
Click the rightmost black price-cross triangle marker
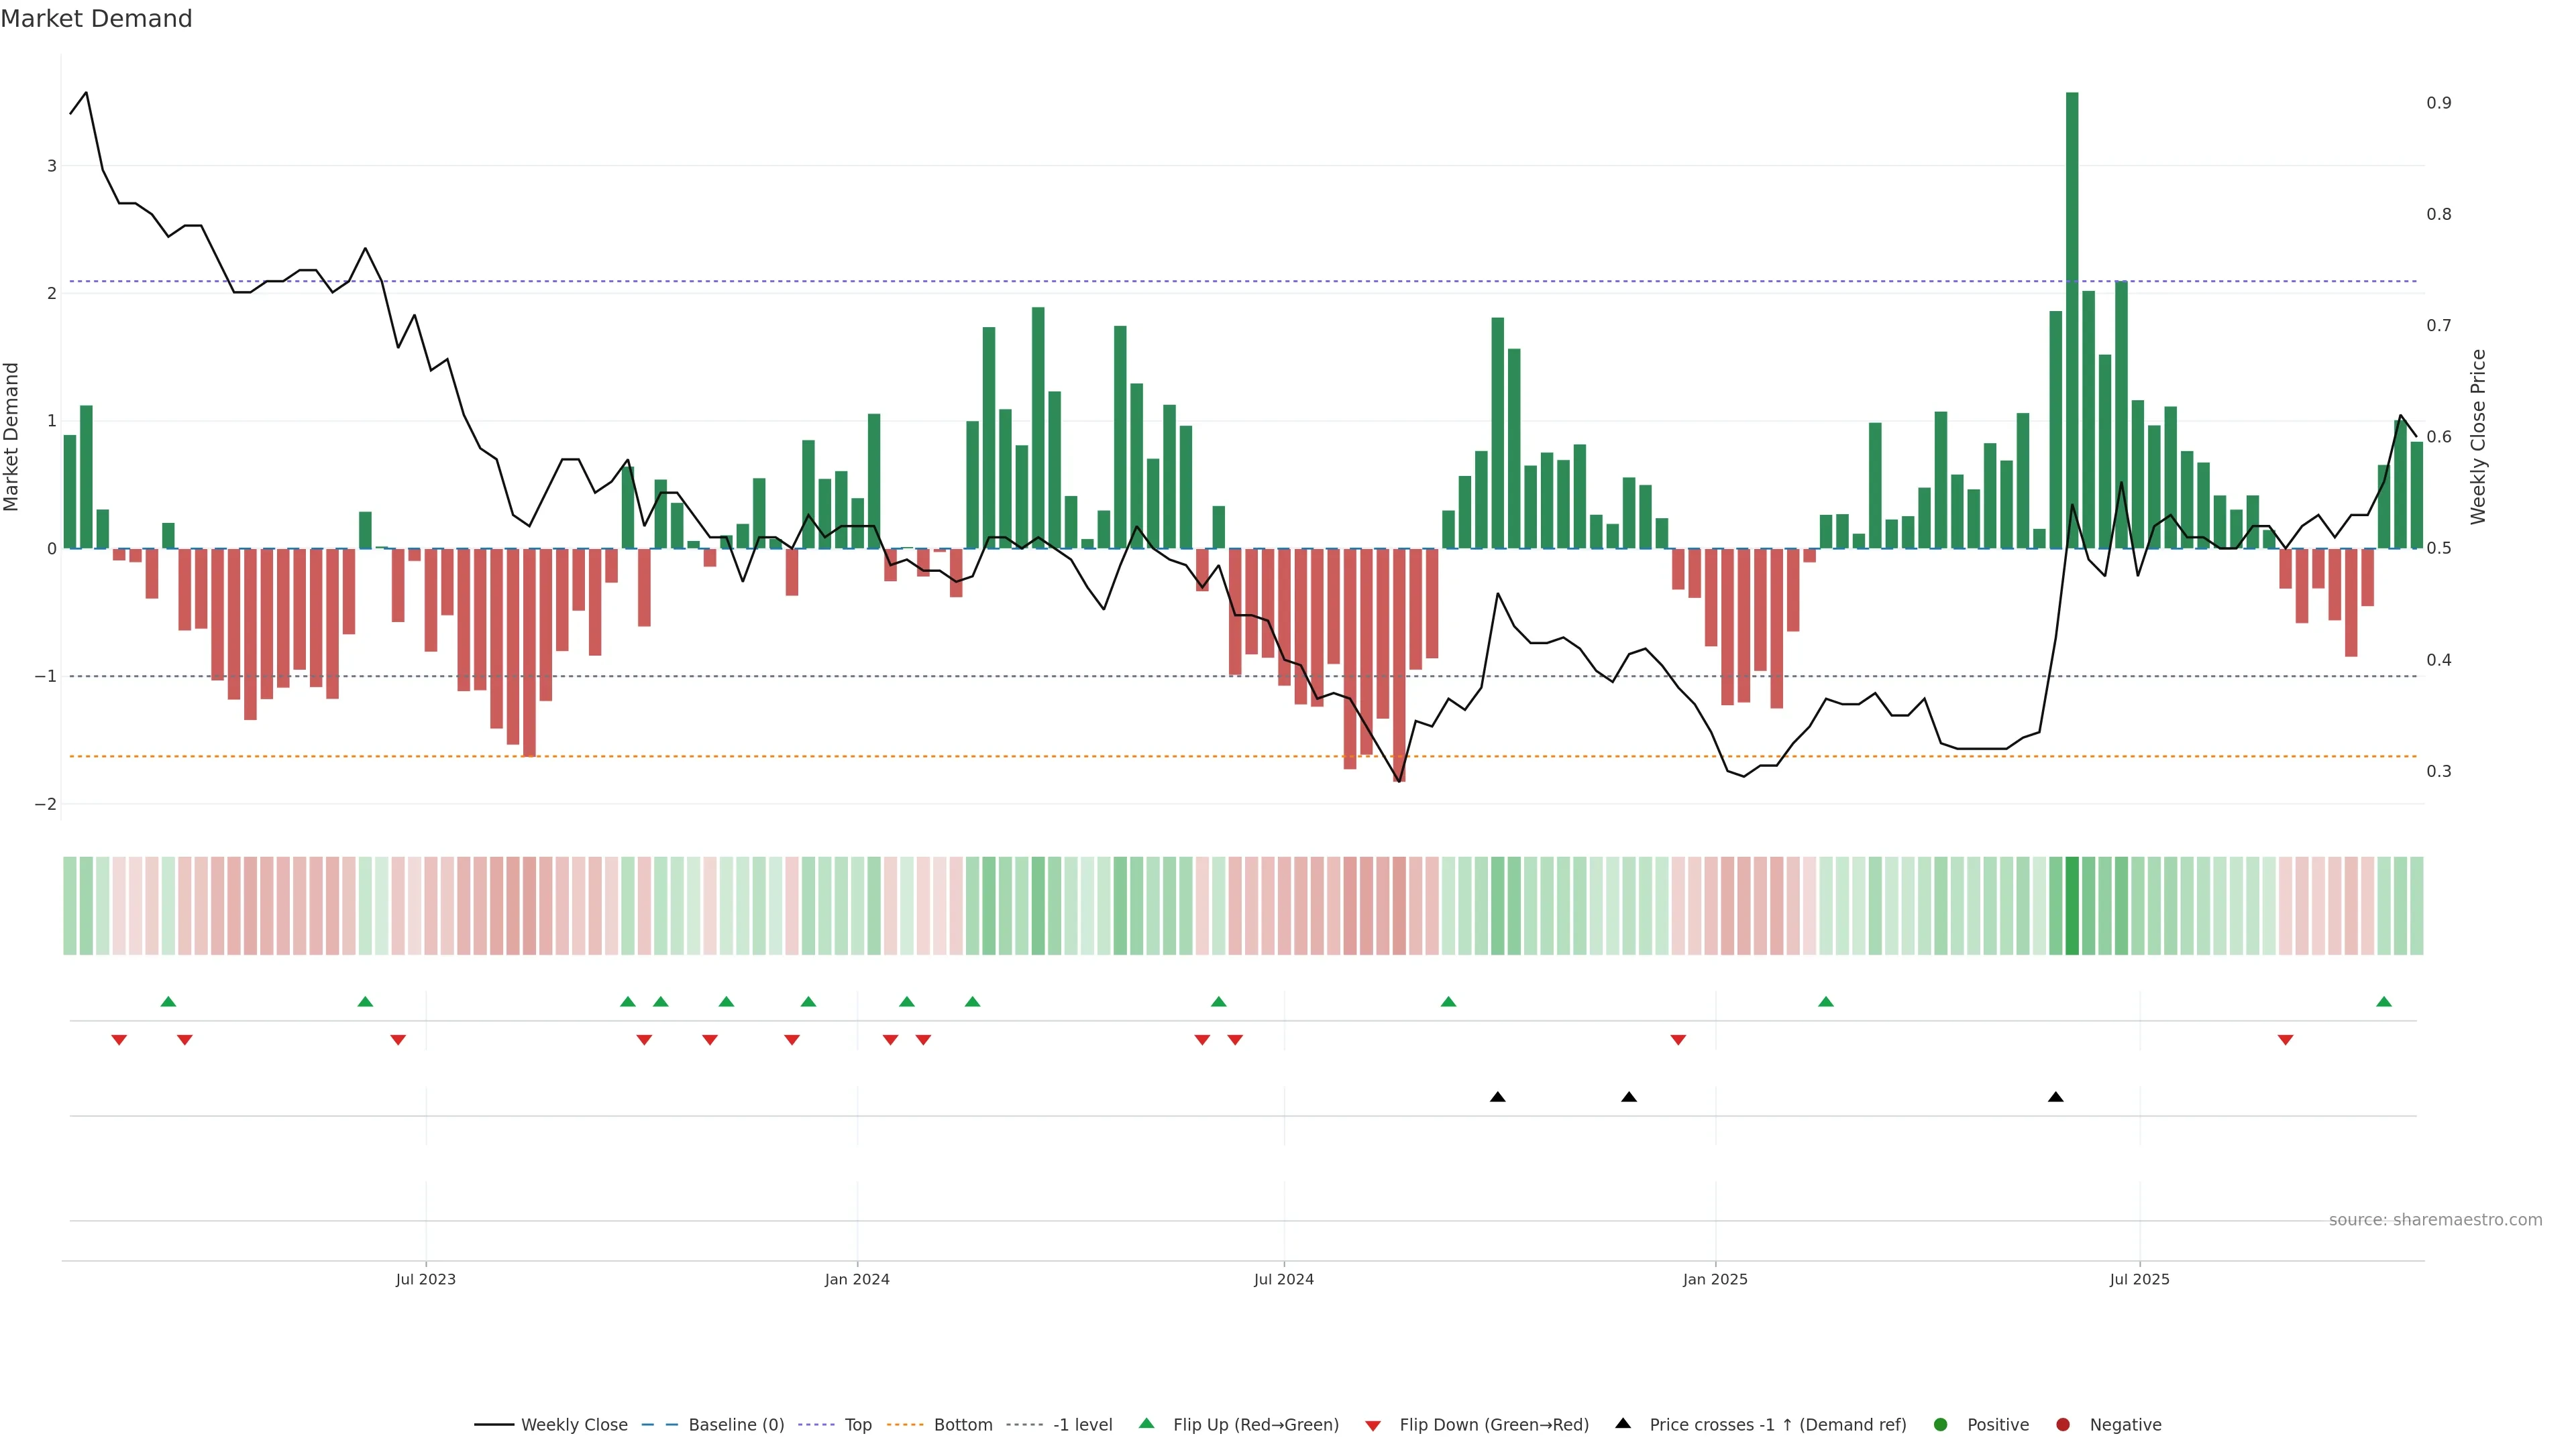[2055, 1096]
